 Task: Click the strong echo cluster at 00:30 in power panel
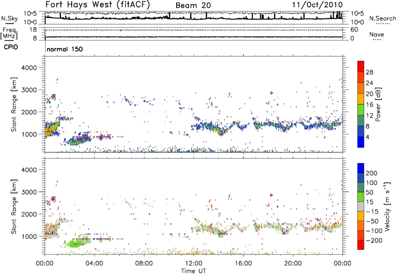(x=52, y=129)
